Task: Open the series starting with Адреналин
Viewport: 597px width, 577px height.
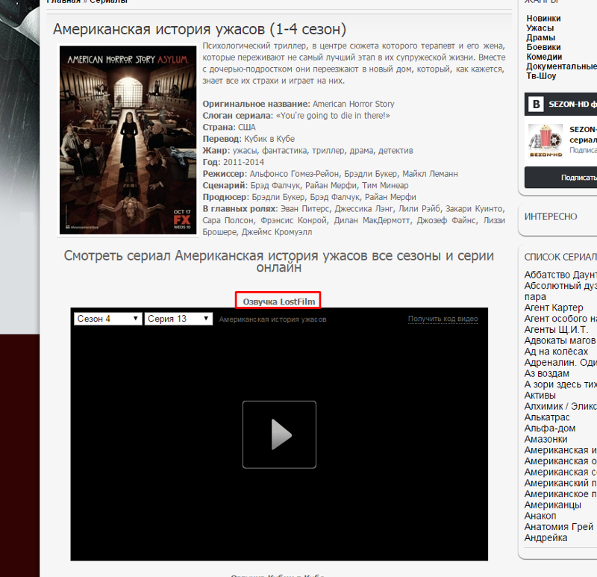Action: [x=560, y=362]
